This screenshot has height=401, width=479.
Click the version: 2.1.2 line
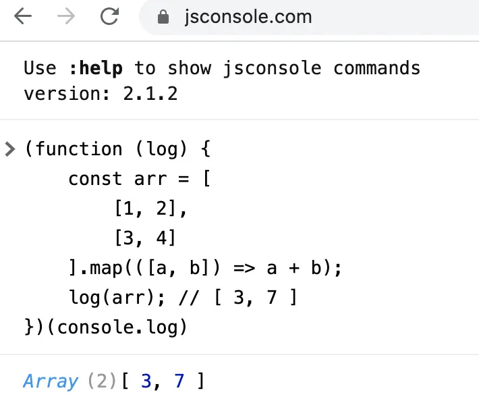click(x=101, y=94)
